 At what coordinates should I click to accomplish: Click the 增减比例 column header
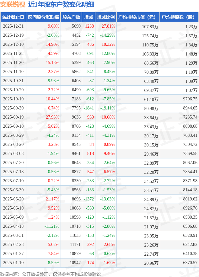click(106, 17)
